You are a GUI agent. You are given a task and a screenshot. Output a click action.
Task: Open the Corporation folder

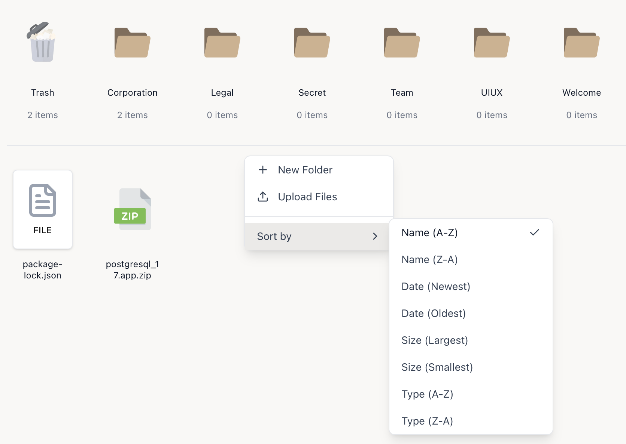coord(132,43)
